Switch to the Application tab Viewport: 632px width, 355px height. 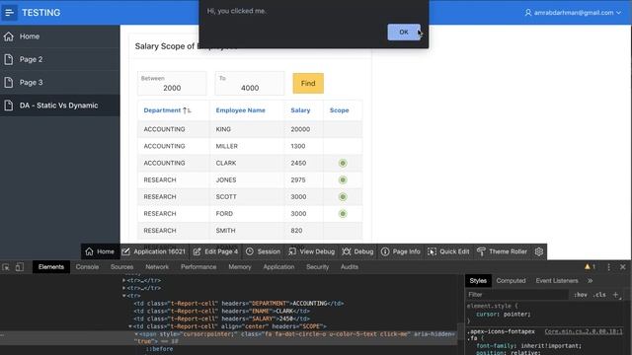coord(278,267)
